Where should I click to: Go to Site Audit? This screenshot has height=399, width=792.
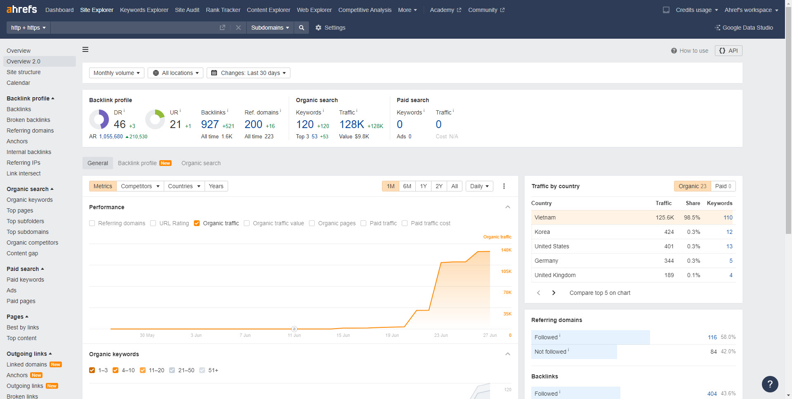coord(187,10)
